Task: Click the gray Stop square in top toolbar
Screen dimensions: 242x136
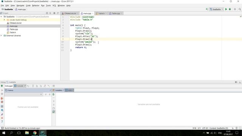Action: tap(235, 9)
